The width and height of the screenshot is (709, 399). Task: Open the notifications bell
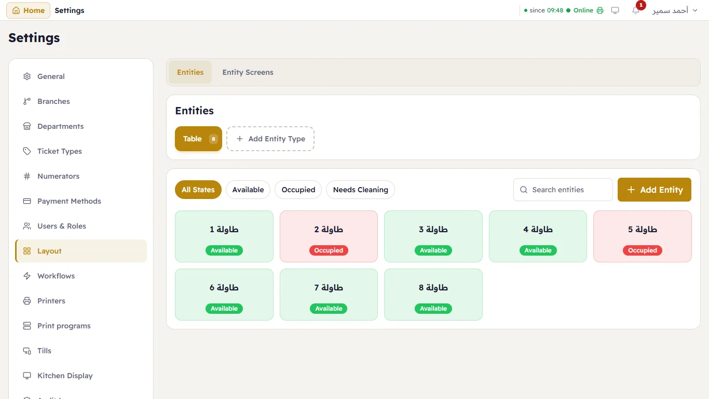pyautogui.click(x=636, y=10)
